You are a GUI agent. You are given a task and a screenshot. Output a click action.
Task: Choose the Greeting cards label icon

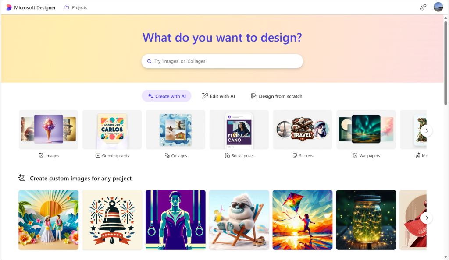point(98,155)
